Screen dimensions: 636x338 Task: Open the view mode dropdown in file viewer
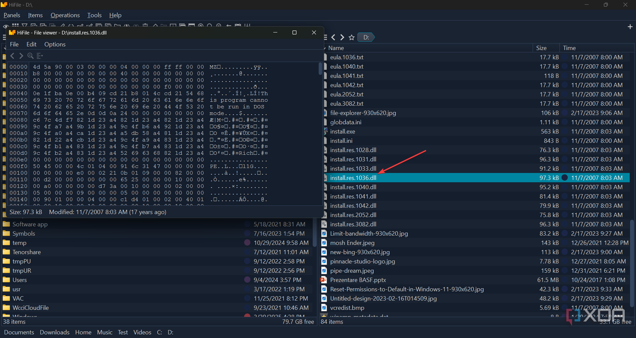pos(40,56)
